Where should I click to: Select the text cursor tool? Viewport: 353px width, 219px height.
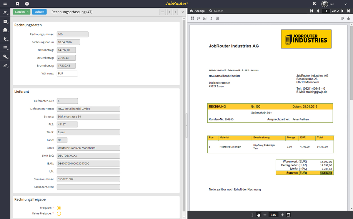point(252,215)
